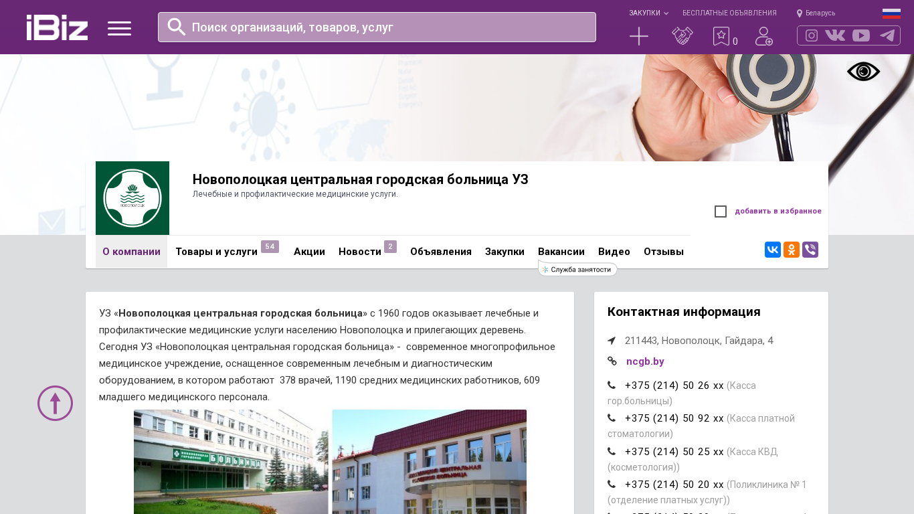The image size is (914, 514).
Task: Switch language via Russian flag
Action: (891, 13)
